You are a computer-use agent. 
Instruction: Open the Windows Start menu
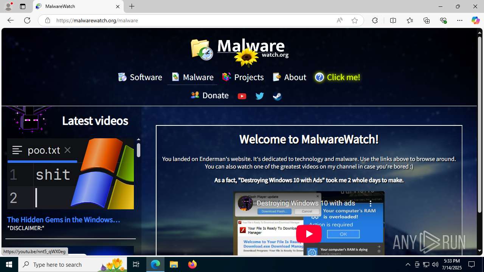pyautogui.click(x=9, y=264)
